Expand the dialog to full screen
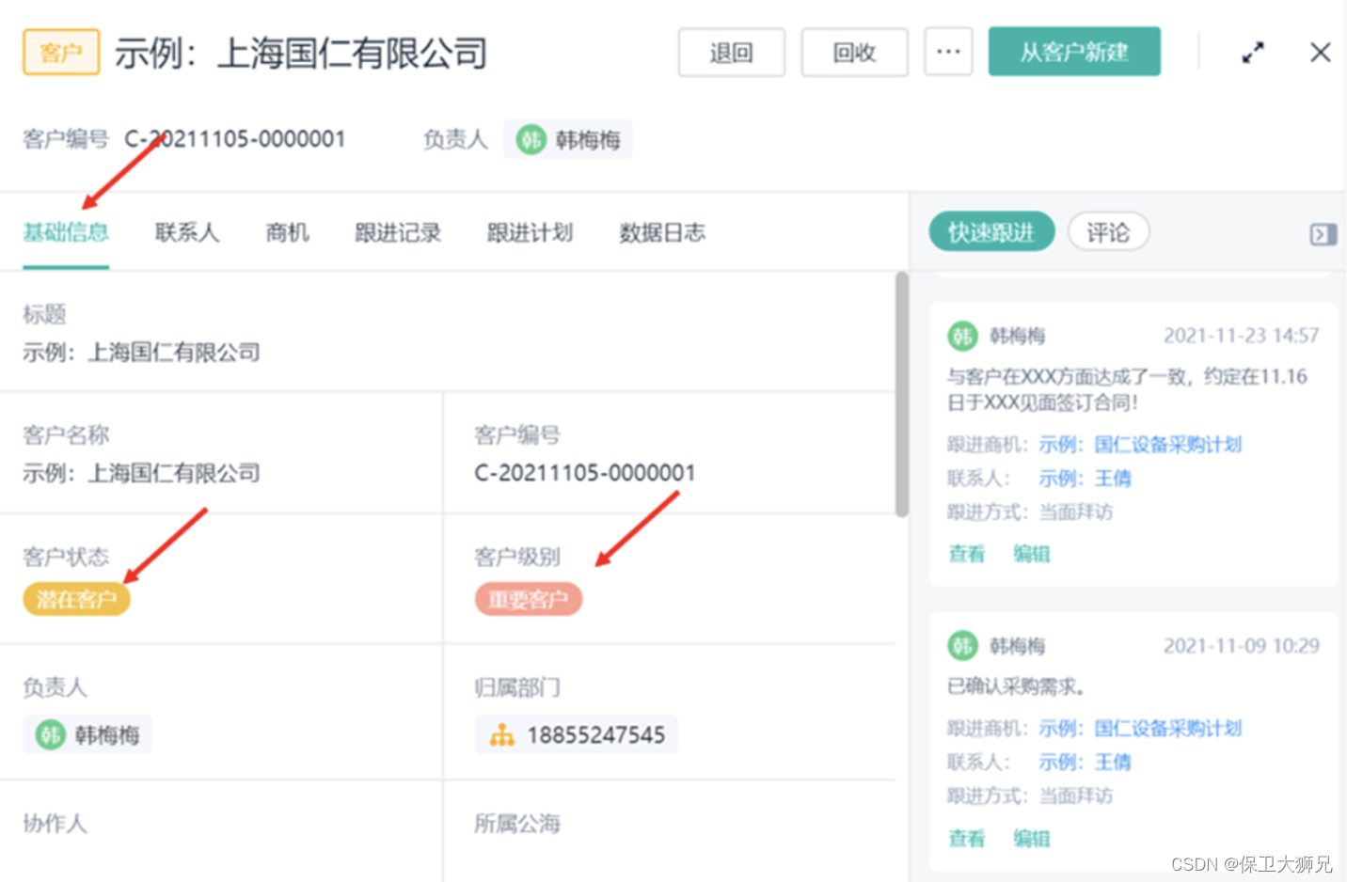Image resolution: width=1347 pixels, height=882 pixels. point(1253,53)
